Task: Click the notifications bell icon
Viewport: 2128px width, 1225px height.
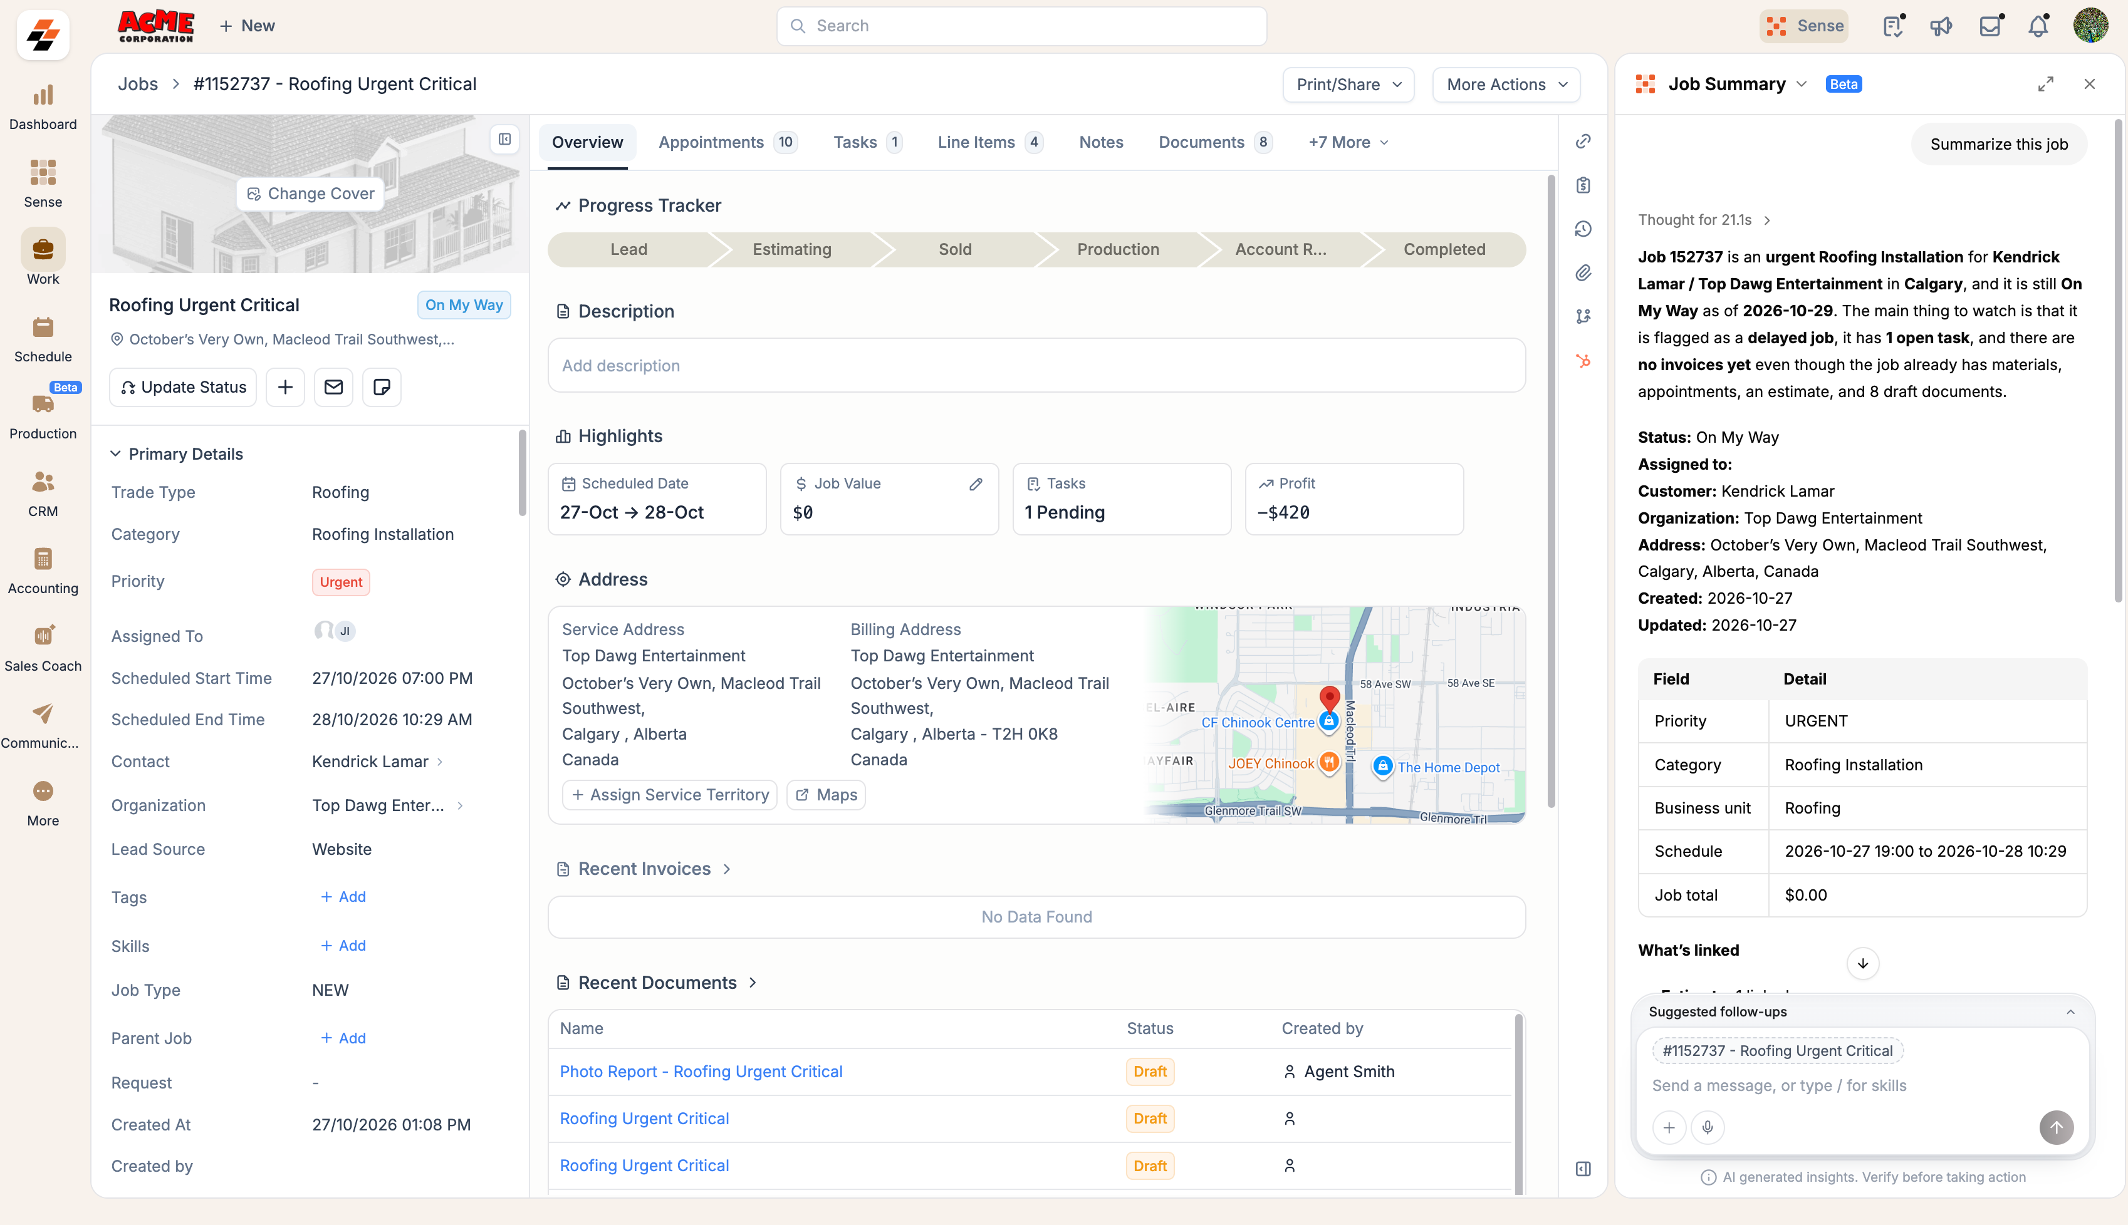Action: coord(2038,26)
